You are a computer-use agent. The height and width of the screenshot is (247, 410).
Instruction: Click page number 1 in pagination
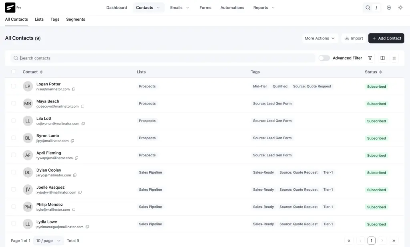coord(371,241)
